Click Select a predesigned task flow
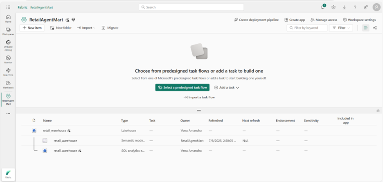Viewport: 383px width, 182px height. pyautogui.click(x=182, y=87)
